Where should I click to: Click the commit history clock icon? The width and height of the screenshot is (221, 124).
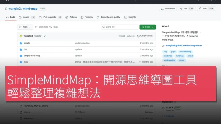click(138, 36)
